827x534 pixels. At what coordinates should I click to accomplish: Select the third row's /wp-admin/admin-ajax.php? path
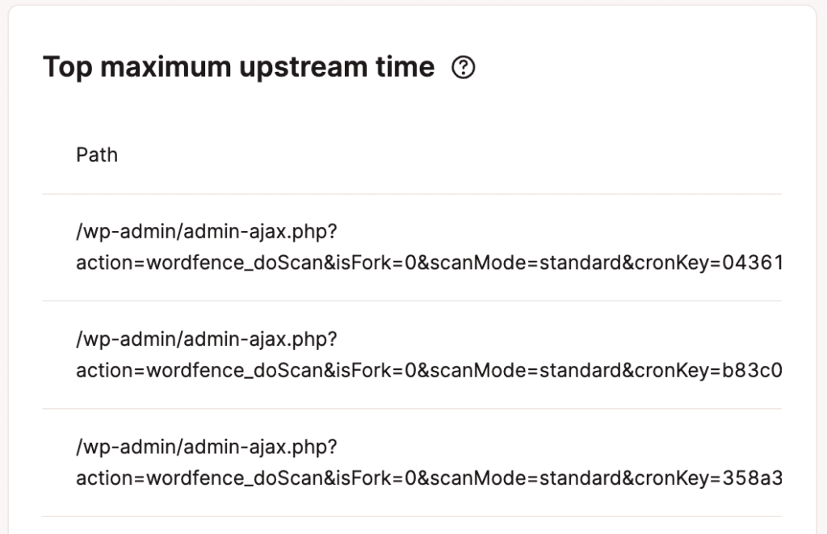[206, 447]
